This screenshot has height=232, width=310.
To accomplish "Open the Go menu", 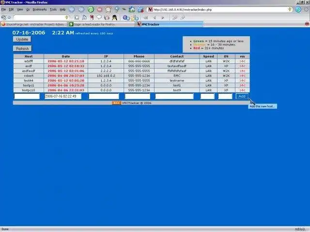I will point(28,10).
